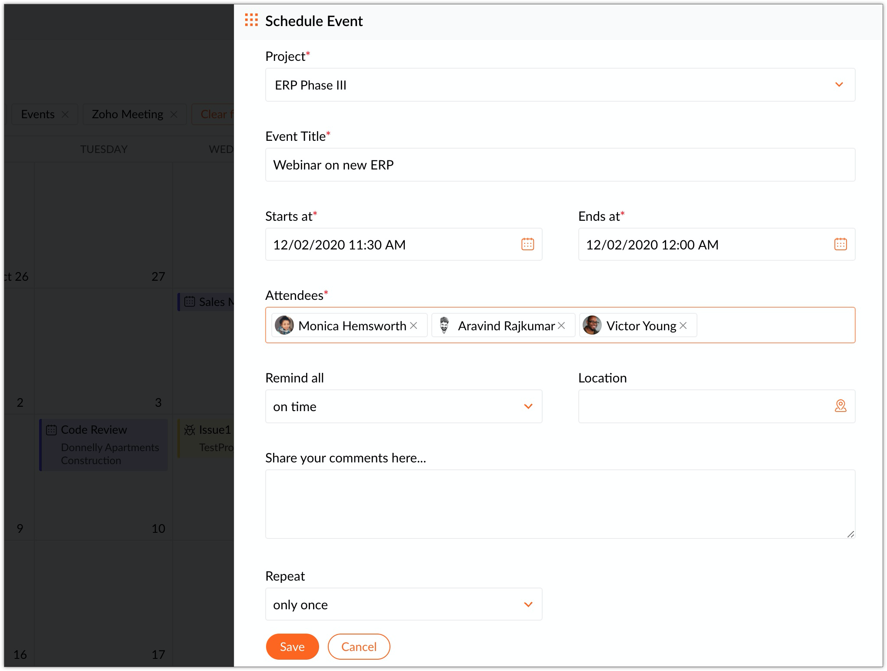
Task: Cancel the event scheduling
Action: point(359,647)
